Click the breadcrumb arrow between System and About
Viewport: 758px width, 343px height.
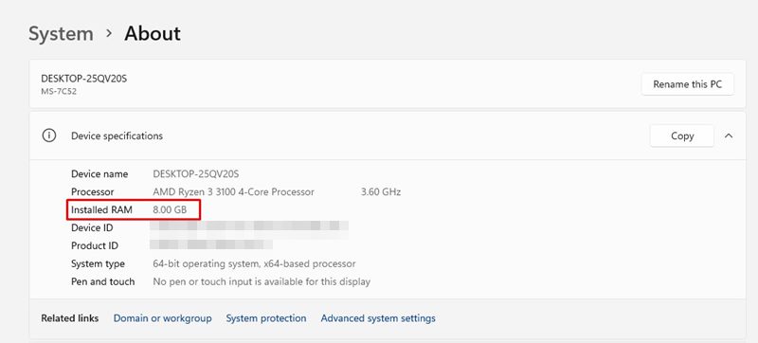tap(109, 33)
